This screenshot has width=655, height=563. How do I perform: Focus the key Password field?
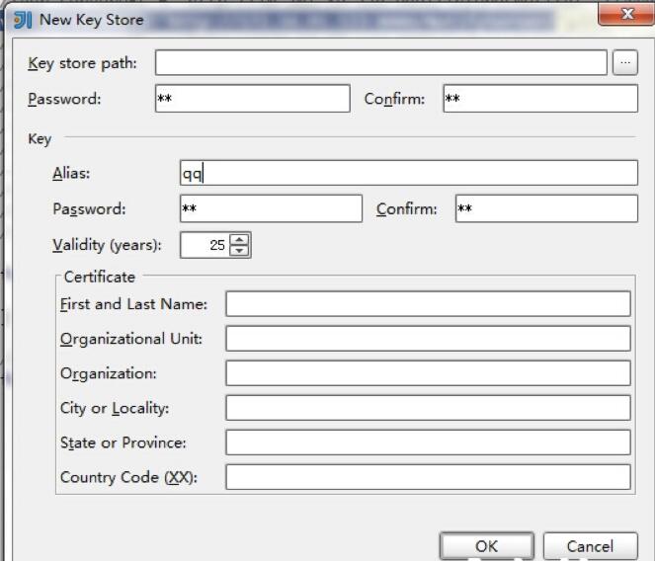[271, 208]
